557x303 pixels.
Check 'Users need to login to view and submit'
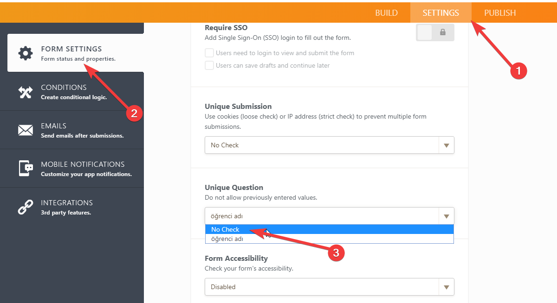click(x=209, y=53)
